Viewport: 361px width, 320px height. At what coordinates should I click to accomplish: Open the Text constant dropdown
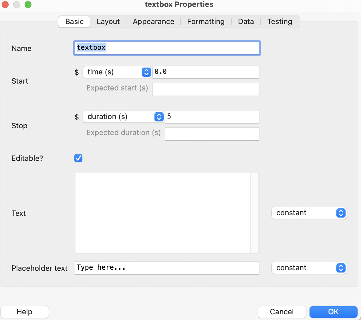tap(309, 213)
